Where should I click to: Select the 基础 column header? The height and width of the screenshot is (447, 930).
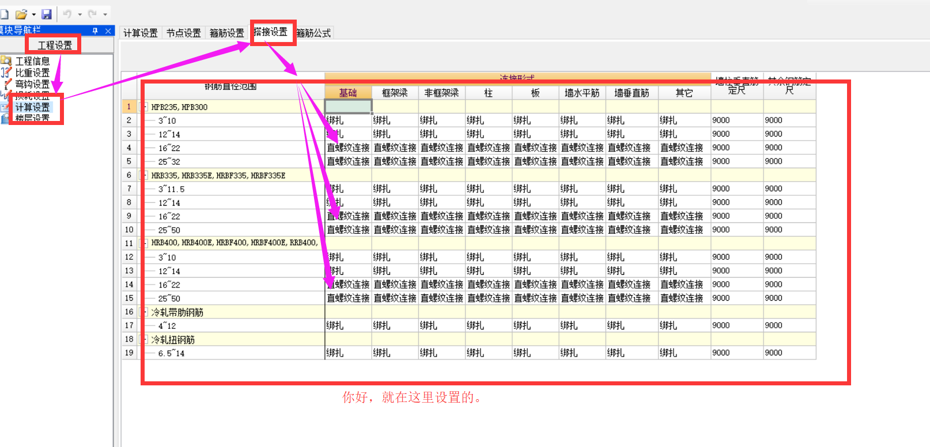click(348, 93)
